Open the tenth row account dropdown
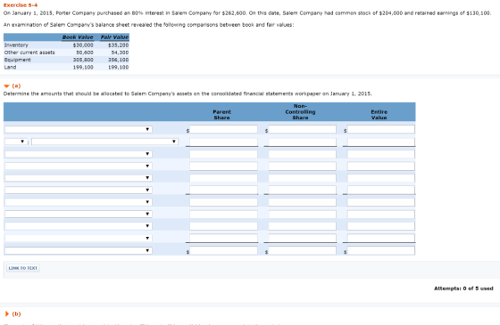This screenshot has width=500, height=325. [x=79, y=239]
